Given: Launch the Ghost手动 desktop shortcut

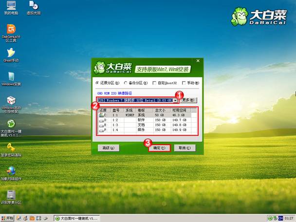Looking at the screenshot, I should [11, 53].
